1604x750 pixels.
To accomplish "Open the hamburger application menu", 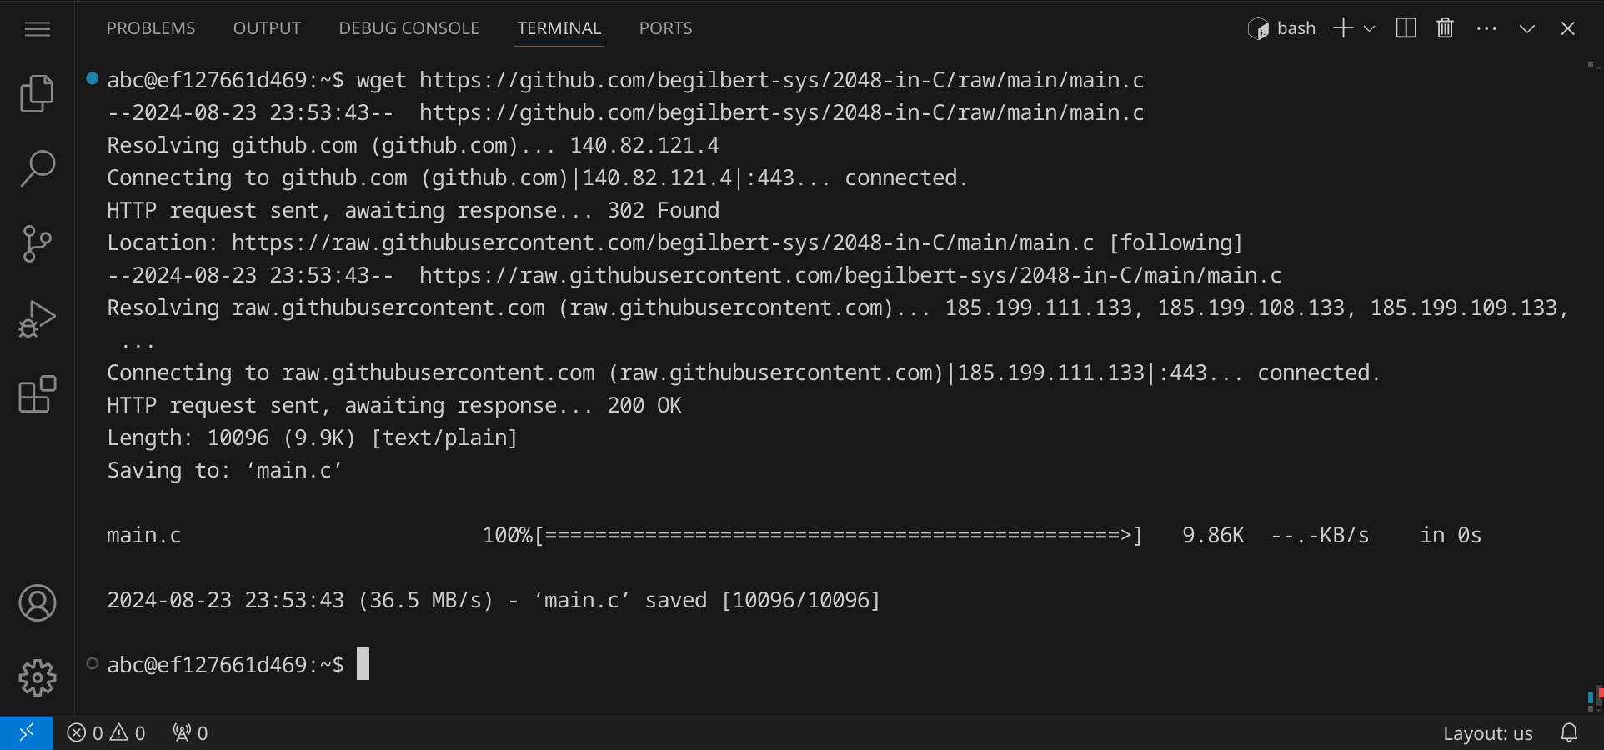I will pos(37,30).
